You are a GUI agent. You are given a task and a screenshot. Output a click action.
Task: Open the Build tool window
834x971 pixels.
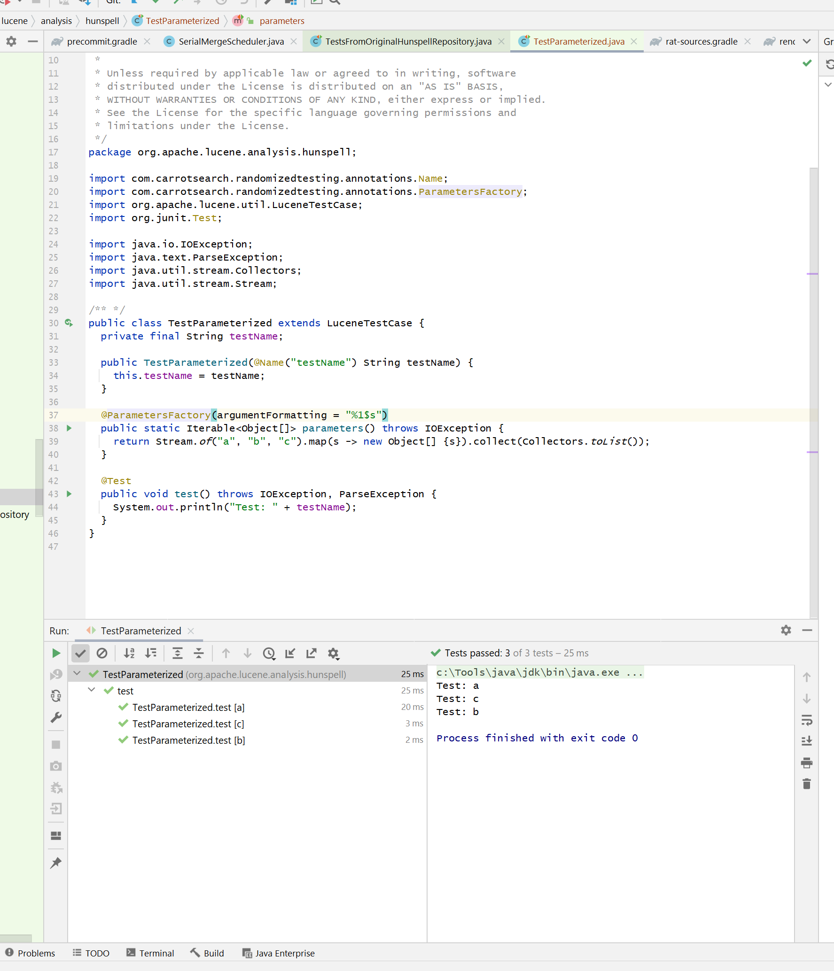(207, 953)
